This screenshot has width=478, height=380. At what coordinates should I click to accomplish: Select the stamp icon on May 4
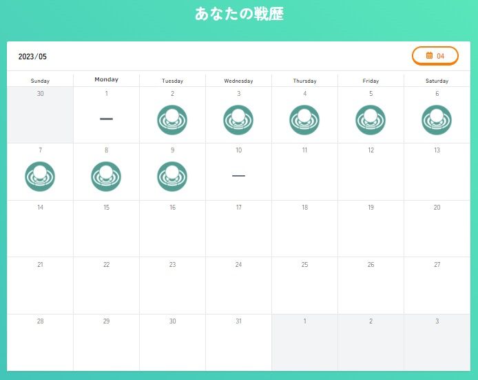(304, 120)
